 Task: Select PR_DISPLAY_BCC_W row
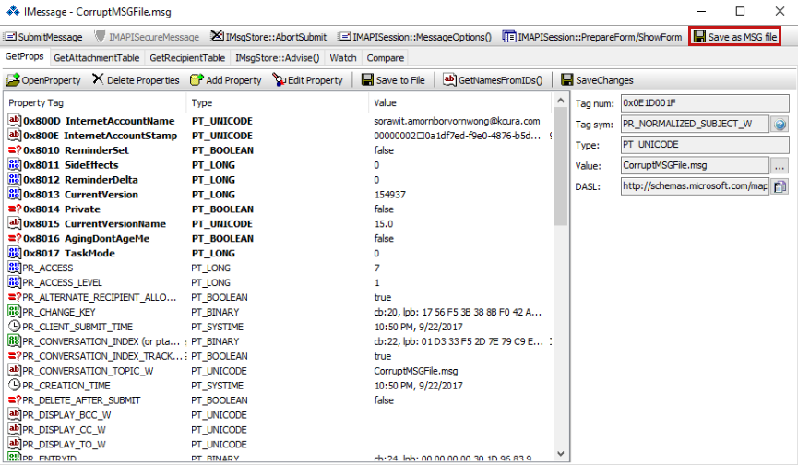click(279, 415)
